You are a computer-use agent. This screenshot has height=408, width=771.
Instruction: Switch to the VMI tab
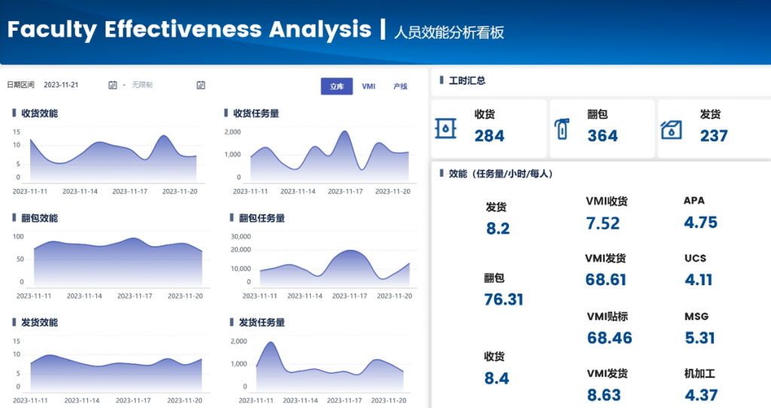click(x=368, y=87)
